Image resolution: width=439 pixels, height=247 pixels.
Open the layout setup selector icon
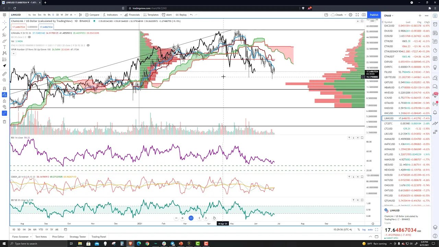(x=326, y=15)
